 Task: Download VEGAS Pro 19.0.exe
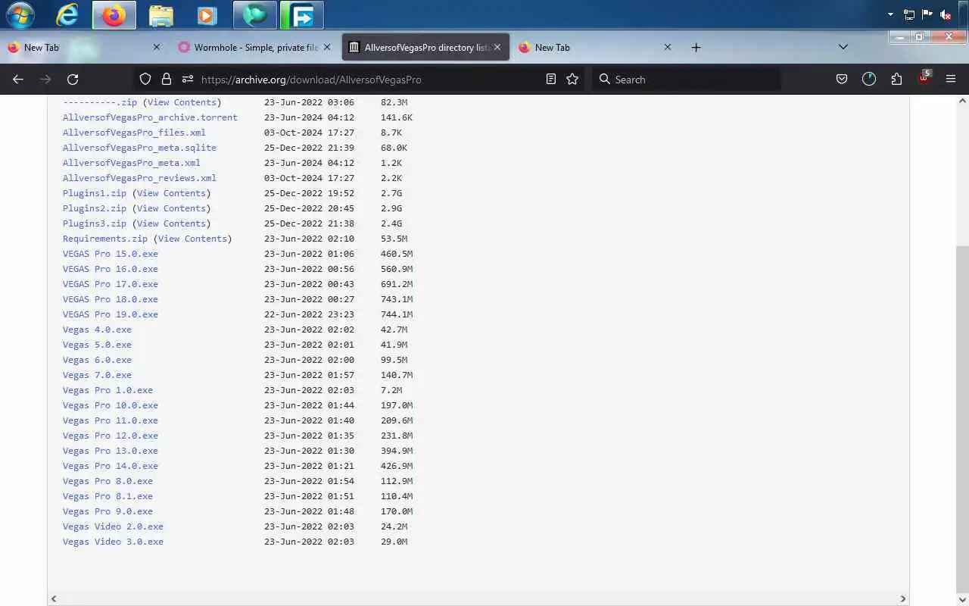tap(111, 314)
